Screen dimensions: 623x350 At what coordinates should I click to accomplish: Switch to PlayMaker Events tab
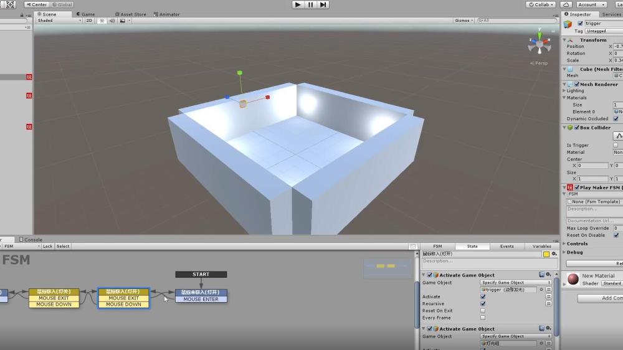[506, 247]
